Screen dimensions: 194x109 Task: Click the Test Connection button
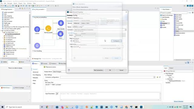(99, 70)
